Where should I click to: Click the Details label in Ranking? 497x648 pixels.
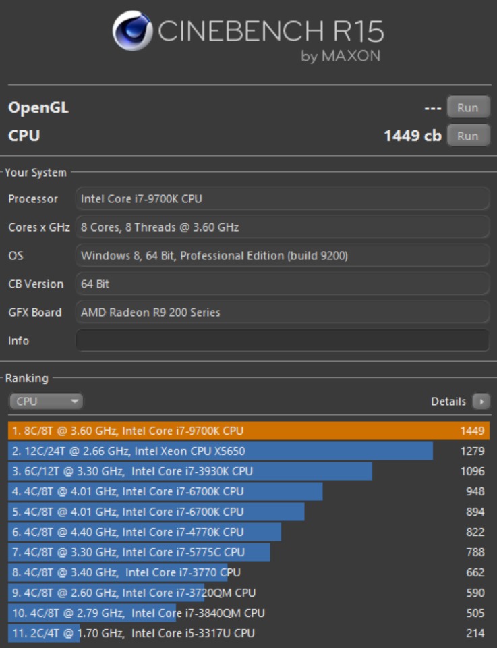[x=448, y=401]
